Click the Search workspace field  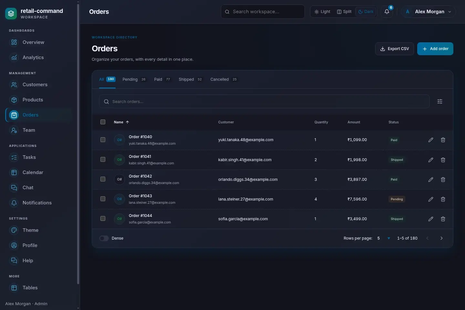coord(263,12)
